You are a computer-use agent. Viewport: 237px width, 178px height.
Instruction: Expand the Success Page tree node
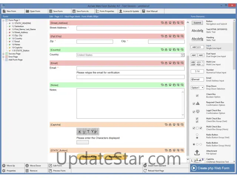click(x=3, y=54)
